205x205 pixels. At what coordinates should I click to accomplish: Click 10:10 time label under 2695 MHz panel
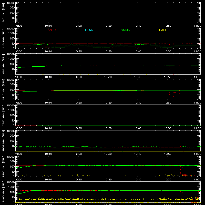(48, 128)
